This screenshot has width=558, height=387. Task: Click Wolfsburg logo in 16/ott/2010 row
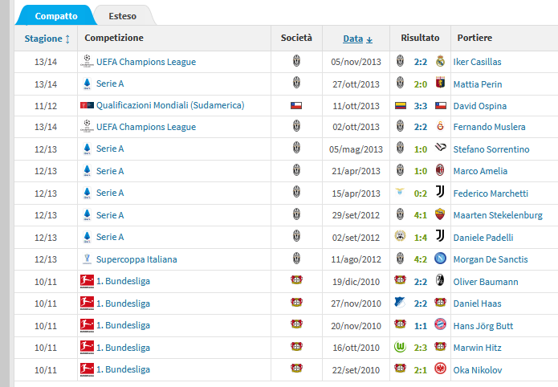tap(400, 346)
